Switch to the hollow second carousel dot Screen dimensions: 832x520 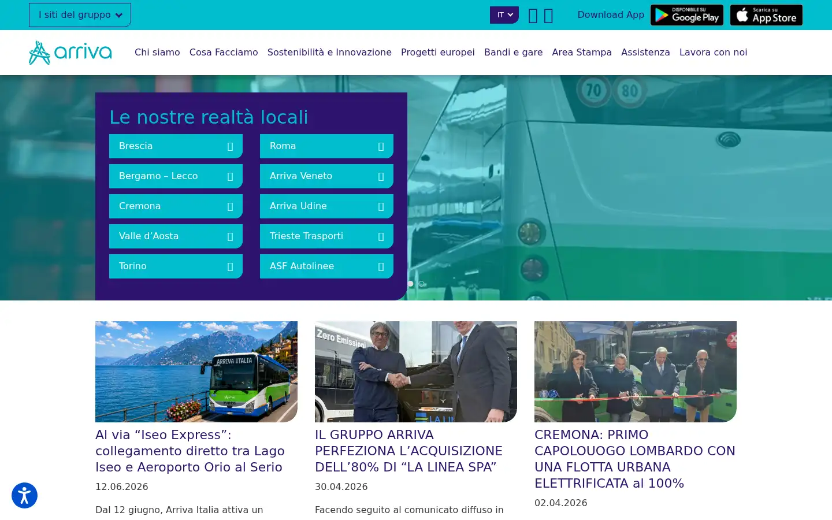point(422,284)
